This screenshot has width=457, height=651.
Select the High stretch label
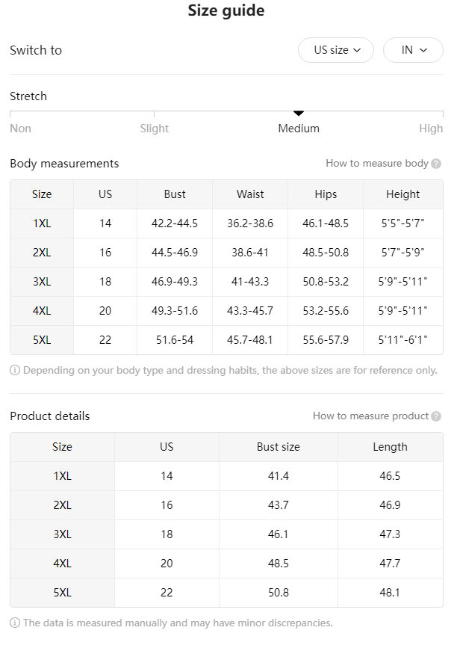pos(431,129)
